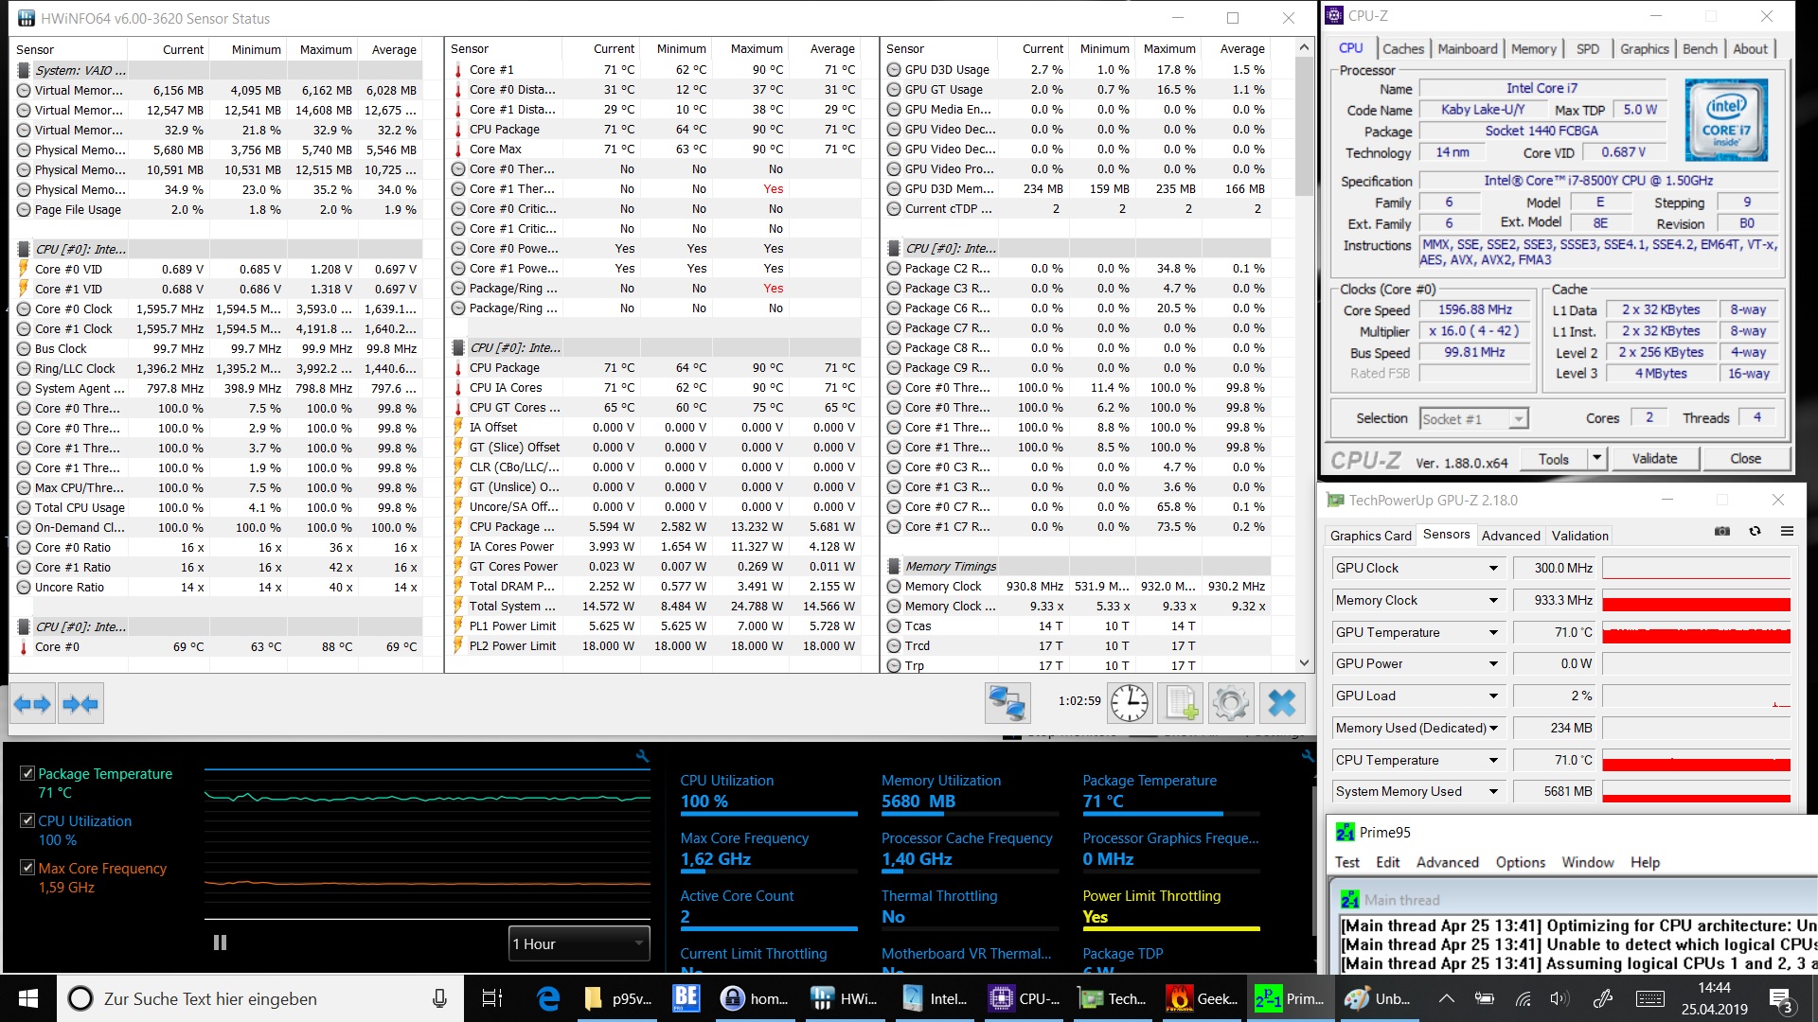1818x1022 pixels.
Task: Open the System Memory Used dropdown
Action: coord(1492,791)
